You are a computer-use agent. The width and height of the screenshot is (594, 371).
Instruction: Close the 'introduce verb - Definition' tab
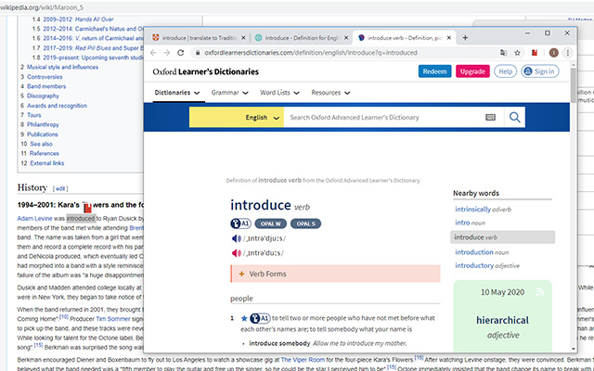449,38
